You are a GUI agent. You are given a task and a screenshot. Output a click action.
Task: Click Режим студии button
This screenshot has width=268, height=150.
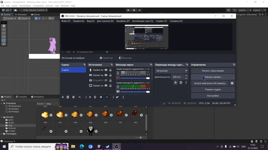click(213, 90)
